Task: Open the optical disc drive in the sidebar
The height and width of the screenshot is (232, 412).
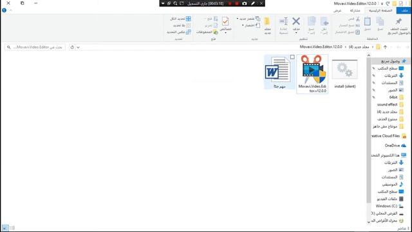Action: point(388,220)
